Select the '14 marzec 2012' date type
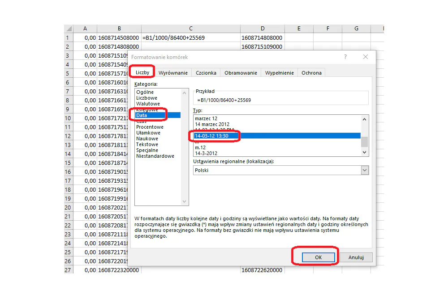448x298 pixels. 212,124
